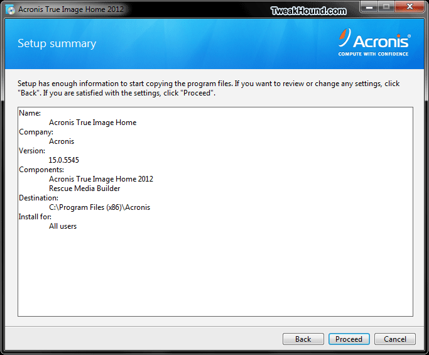Click the Proceed button
Image resolution: width=429 pixels, height=355 pixels.
(349, 339)
